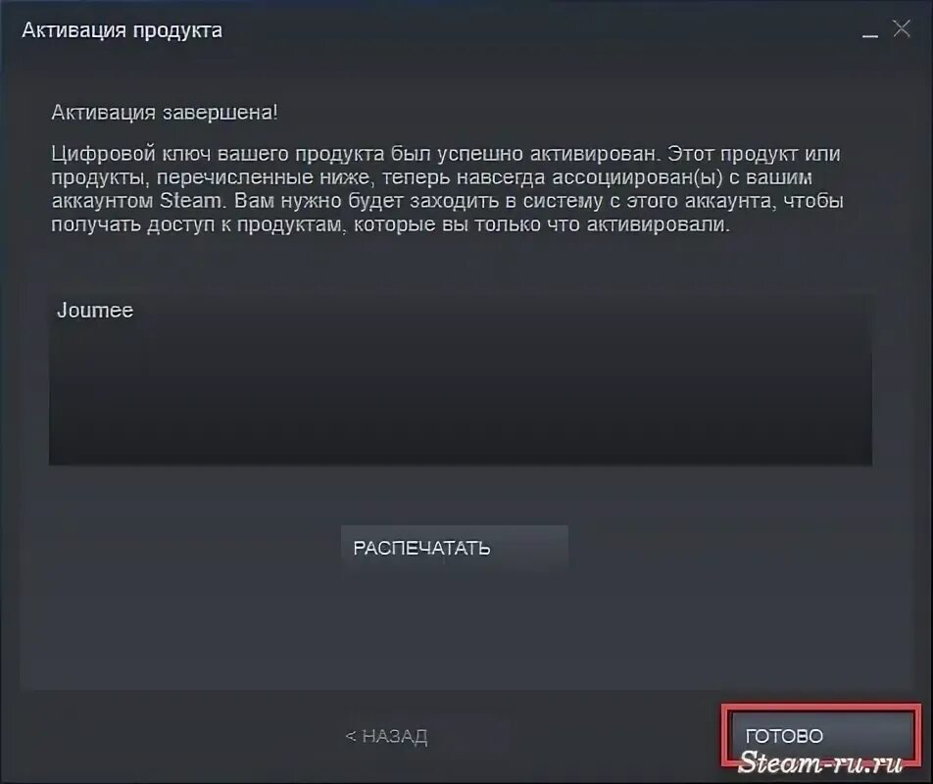The width and height of the screenshot is (933, 784).
Task: Click the Активация завершена! heading
Action: tap(165, 112)
